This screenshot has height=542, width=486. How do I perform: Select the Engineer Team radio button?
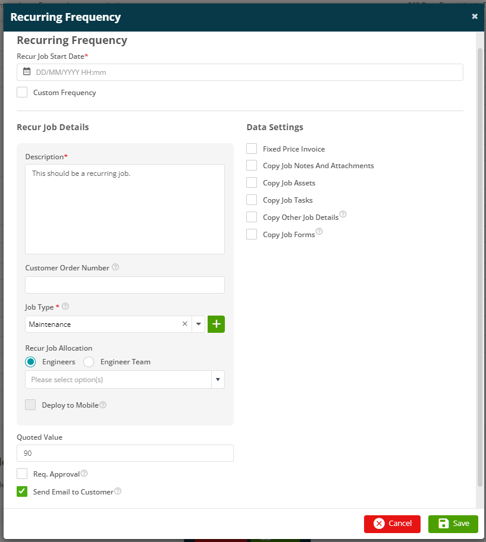click(x=89, y=362)
